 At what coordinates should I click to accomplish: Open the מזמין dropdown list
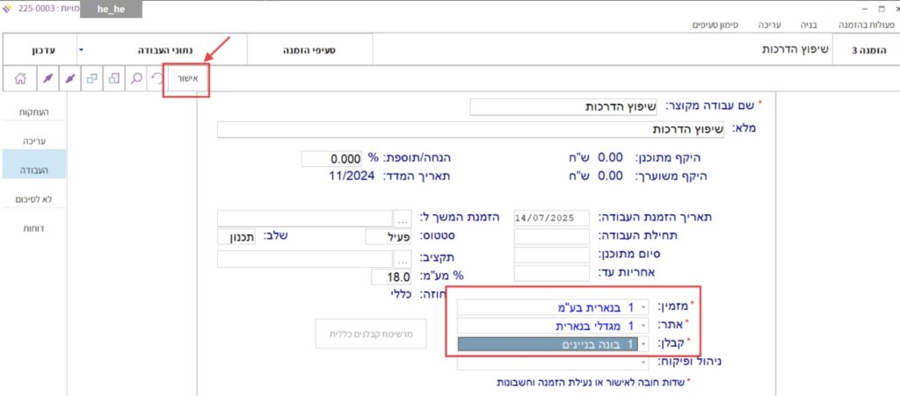pyautogui.click(x=642, y=306)
